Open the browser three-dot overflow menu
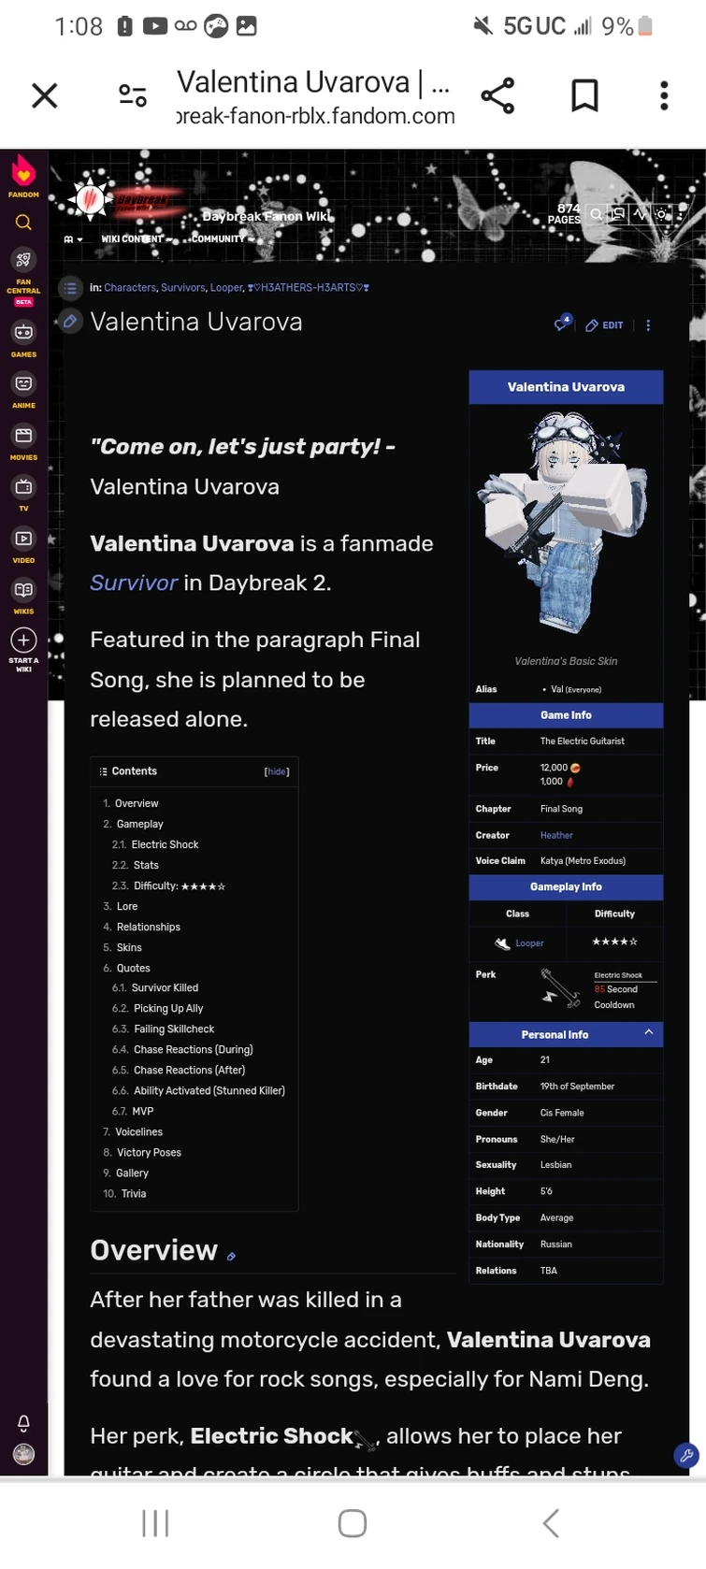 664,95
